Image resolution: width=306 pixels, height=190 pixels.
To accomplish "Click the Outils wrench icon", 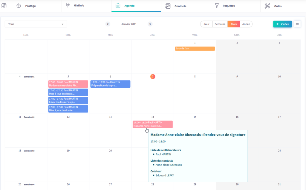I will 267,6.
